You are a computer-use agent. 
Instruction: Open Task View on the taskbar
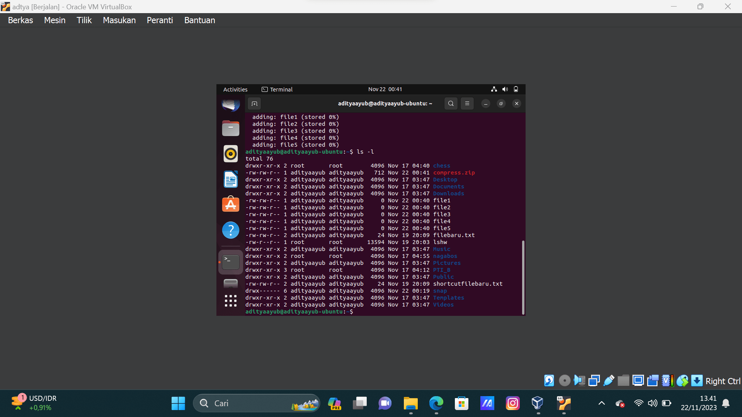coord(360,403)
